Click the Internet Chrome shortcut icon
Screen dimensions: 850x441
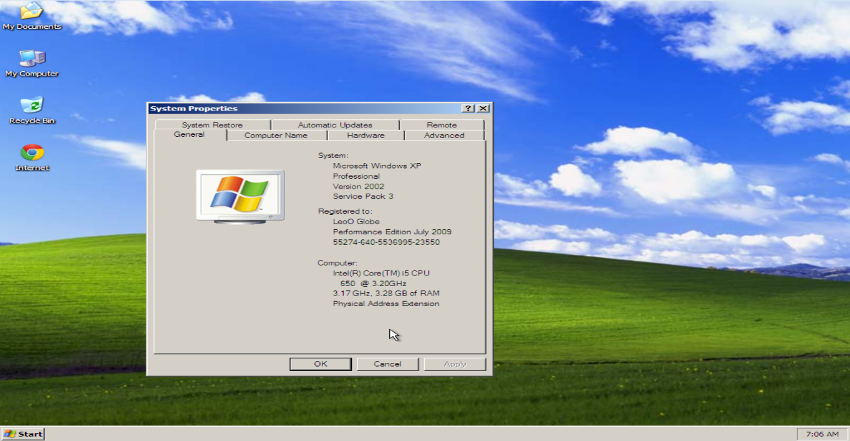point(32,152)
